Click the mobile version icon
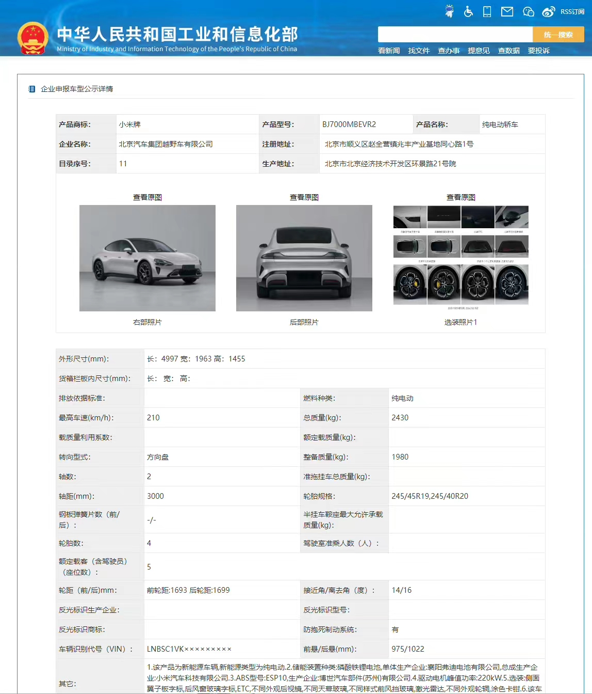 coord(487,11)
